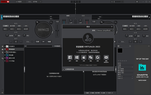
Task: Adjust the deck A pitch fader
Action: 57,30
